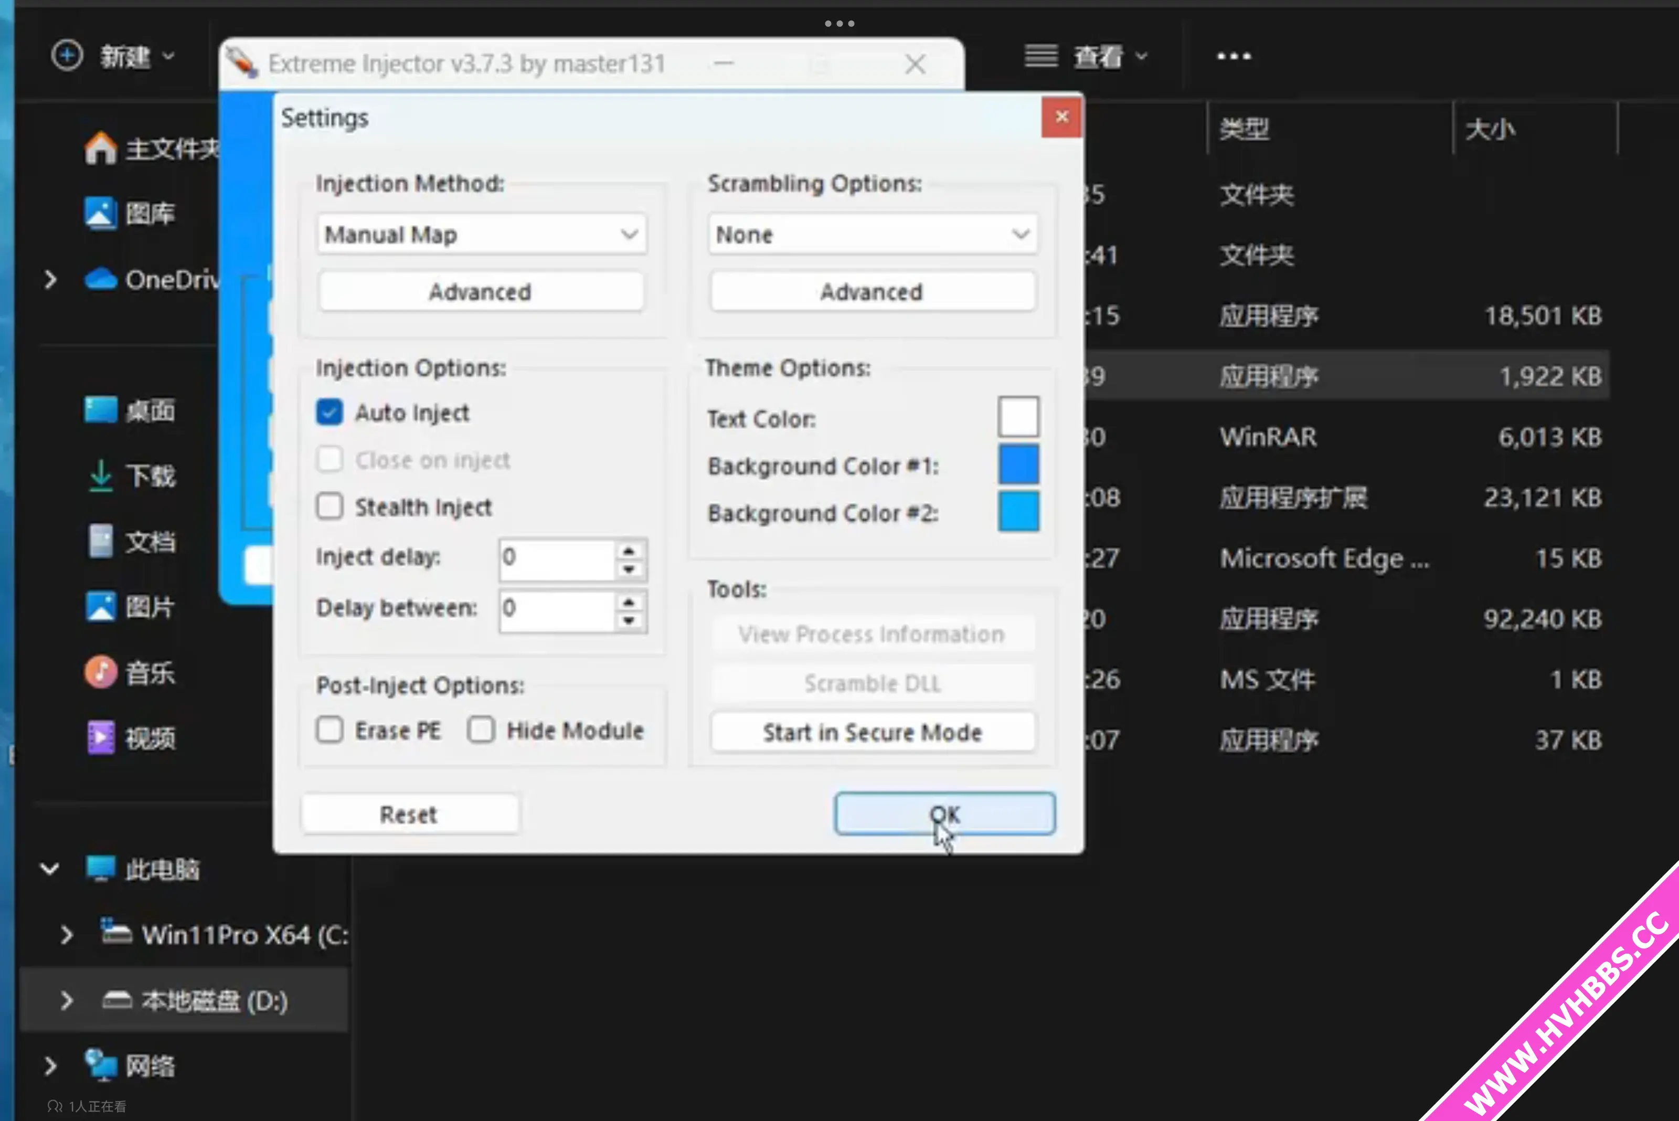Viewport: 1679px width, 1121px height.
Task: Check the Hide Module option
Action: pyautogui.click(x=481, y=730)
